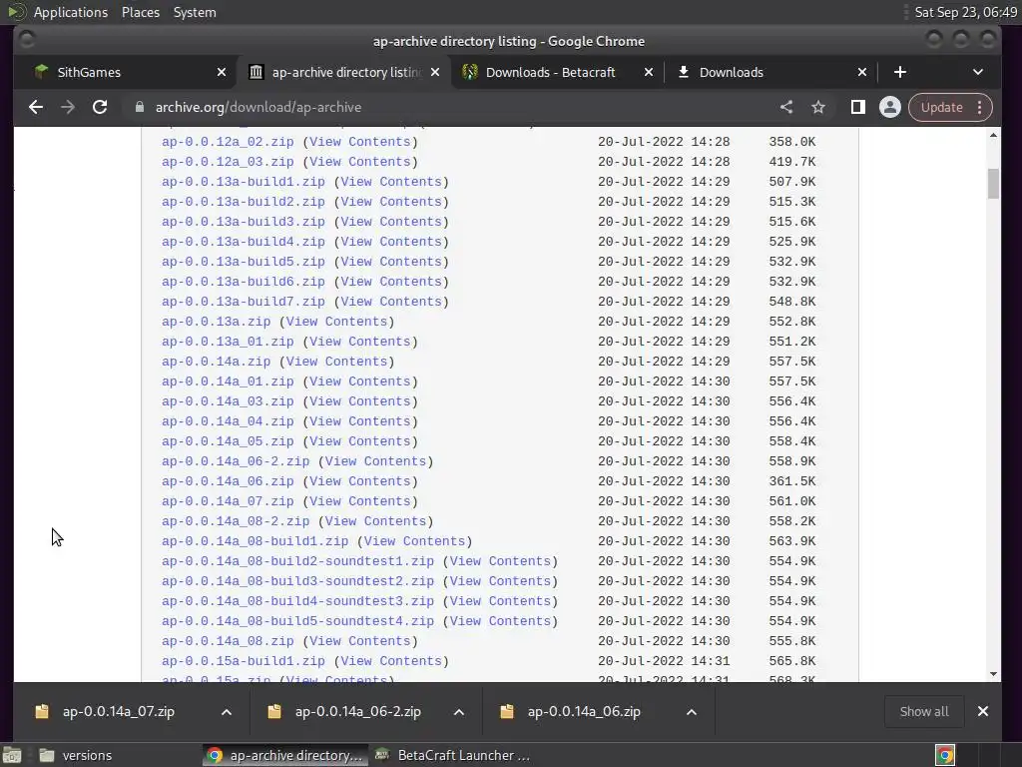Open Chrome's three-dot menu

coord(980,107)
